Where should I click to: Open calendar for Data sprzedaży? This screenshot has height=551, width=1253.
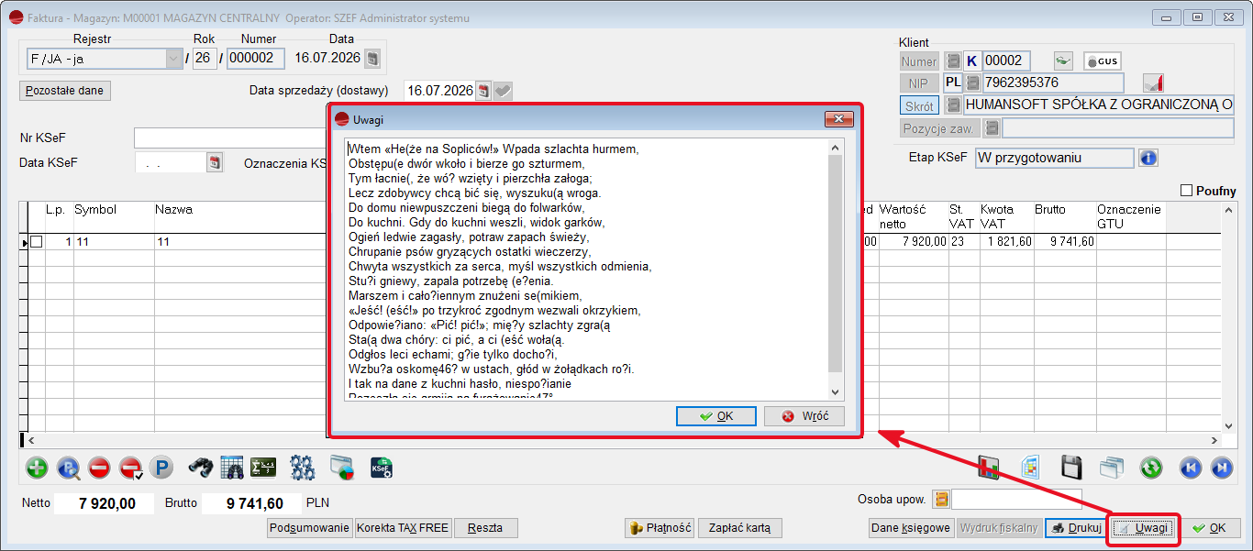tap(483, 91)
